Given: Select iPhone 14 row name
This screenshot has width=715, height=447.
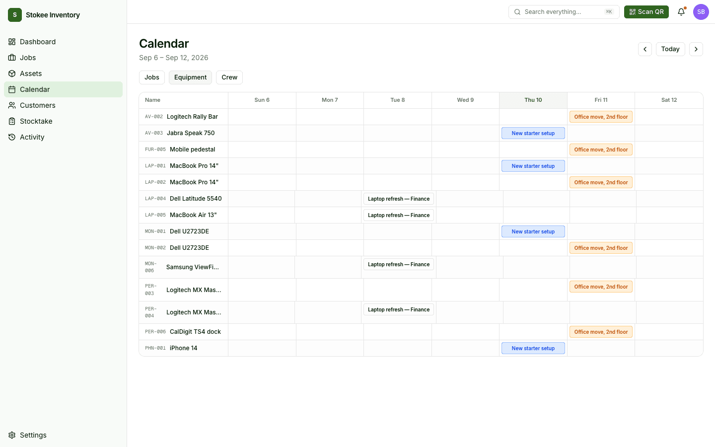Looking at the screenshot, I should [x=184, y=348].
